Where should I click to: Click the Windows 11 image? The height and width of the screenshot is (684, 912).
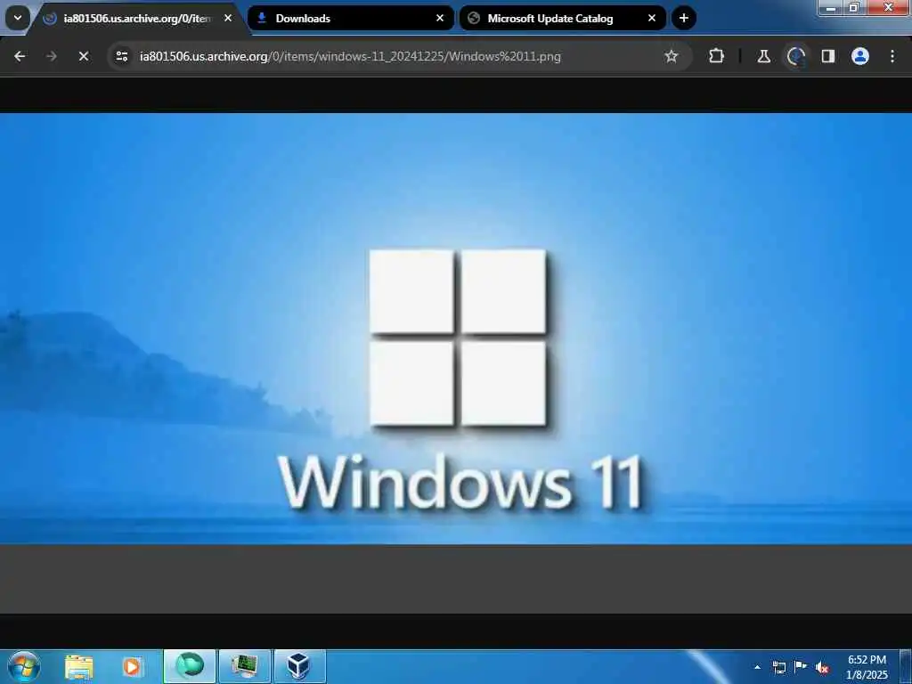coord(456,329)
